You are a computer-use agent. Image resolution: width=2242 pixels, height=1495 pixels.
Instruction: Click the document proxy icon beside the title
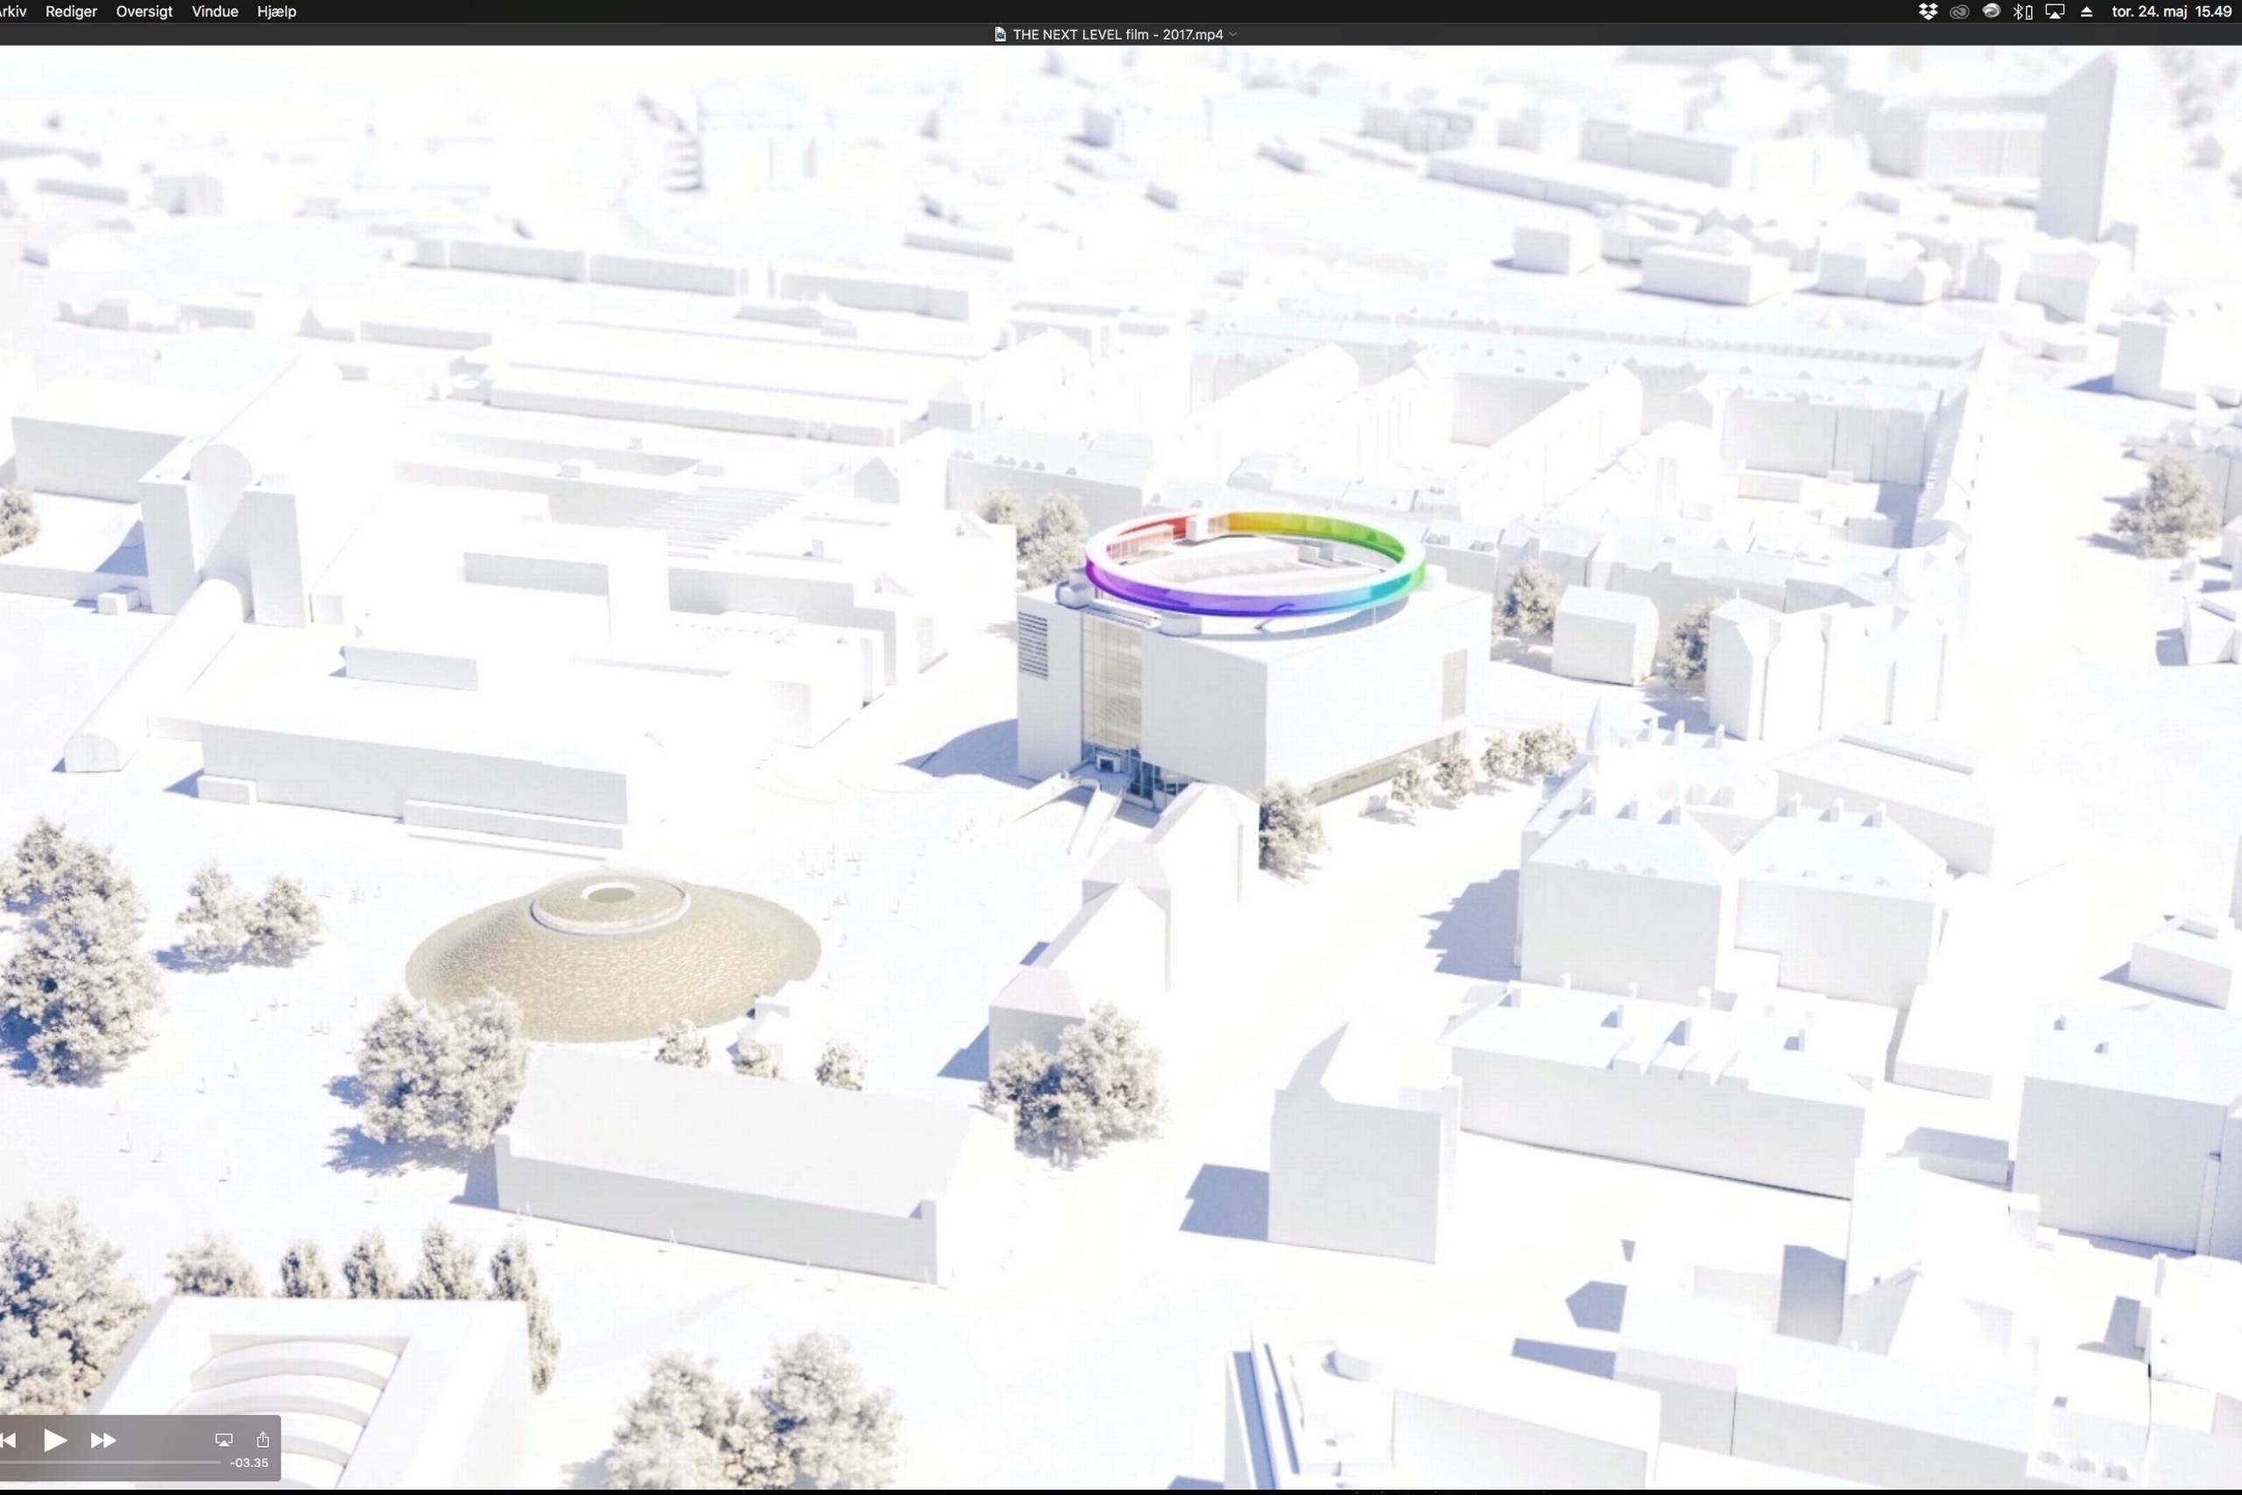(1000, 34)
